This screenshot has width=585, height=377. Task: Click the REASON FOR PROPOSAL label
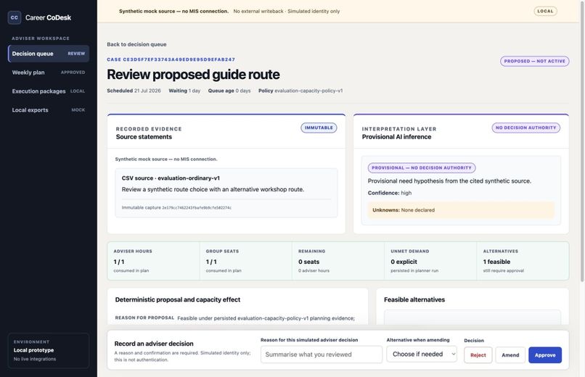(144, 318)
